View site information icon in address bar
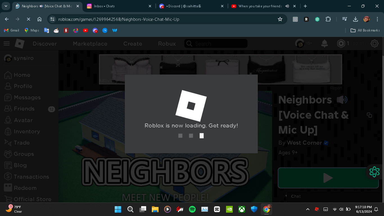Viewport: 384px width, 216px height. [x=52, y=19]
